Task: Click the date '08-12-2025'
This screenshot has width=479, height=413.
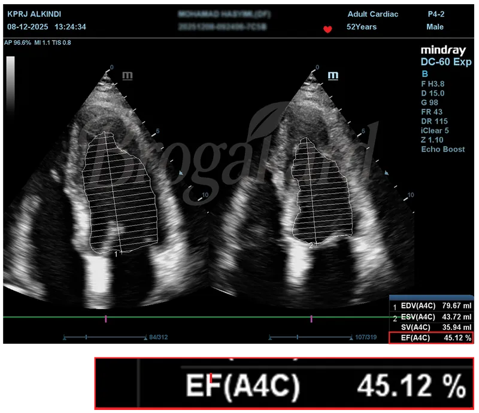Action: click(28, 27)
